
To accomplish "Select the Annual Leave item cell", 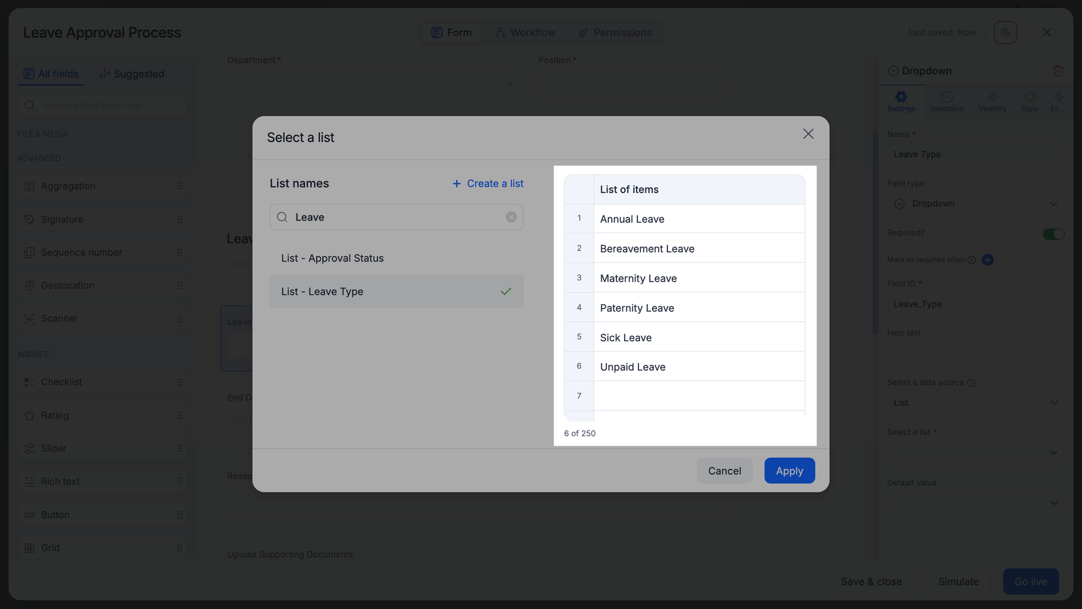I will coord(700,219).
